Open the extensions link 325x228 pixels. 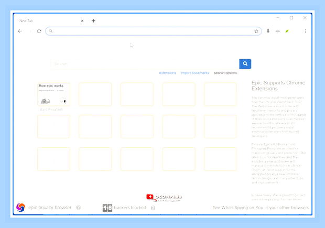coord(167,73)
